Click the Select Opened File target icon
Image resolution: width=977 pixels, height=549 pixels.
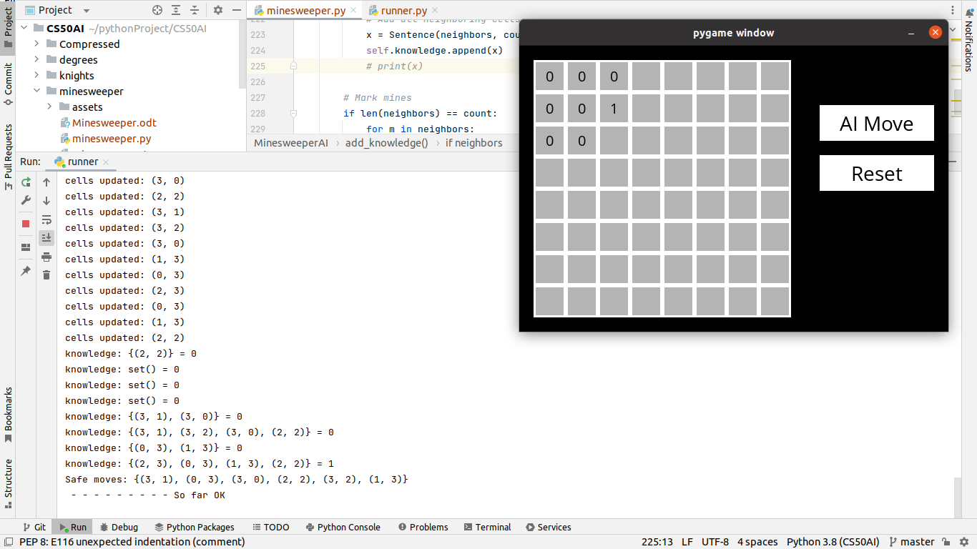pos(157,10)
